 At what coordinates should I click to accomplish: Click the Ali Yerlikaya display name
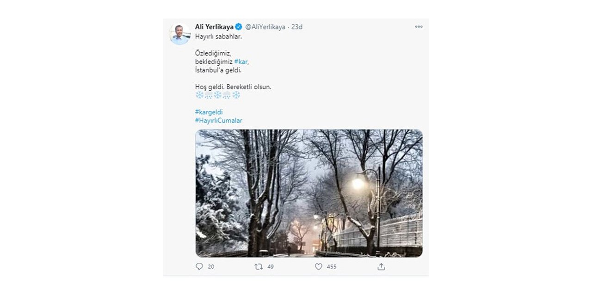[214, 27]
